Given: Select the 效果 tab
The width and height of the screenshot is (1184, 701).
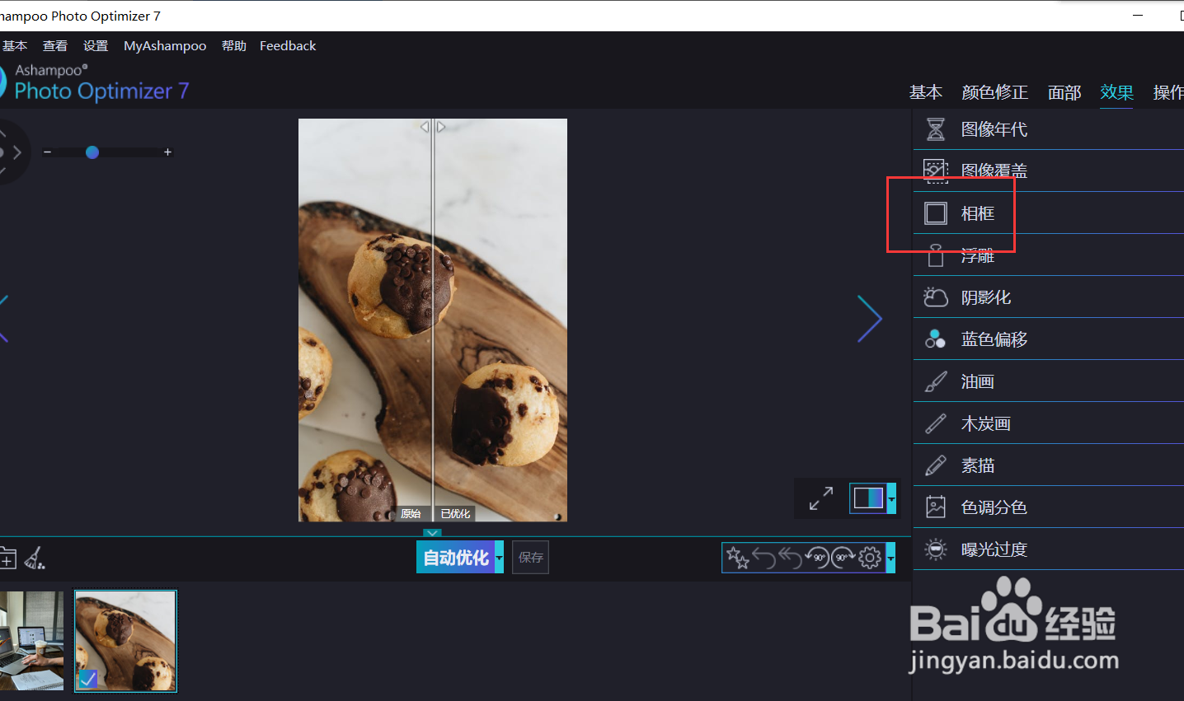Looking at the screenshot, I should [x=1117, y=92].
